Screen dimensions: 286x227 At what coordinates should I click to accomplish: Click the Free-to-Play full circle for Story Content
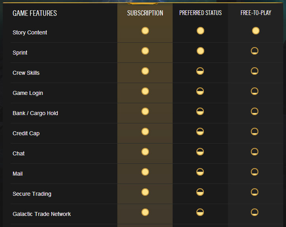coord(256,31)
